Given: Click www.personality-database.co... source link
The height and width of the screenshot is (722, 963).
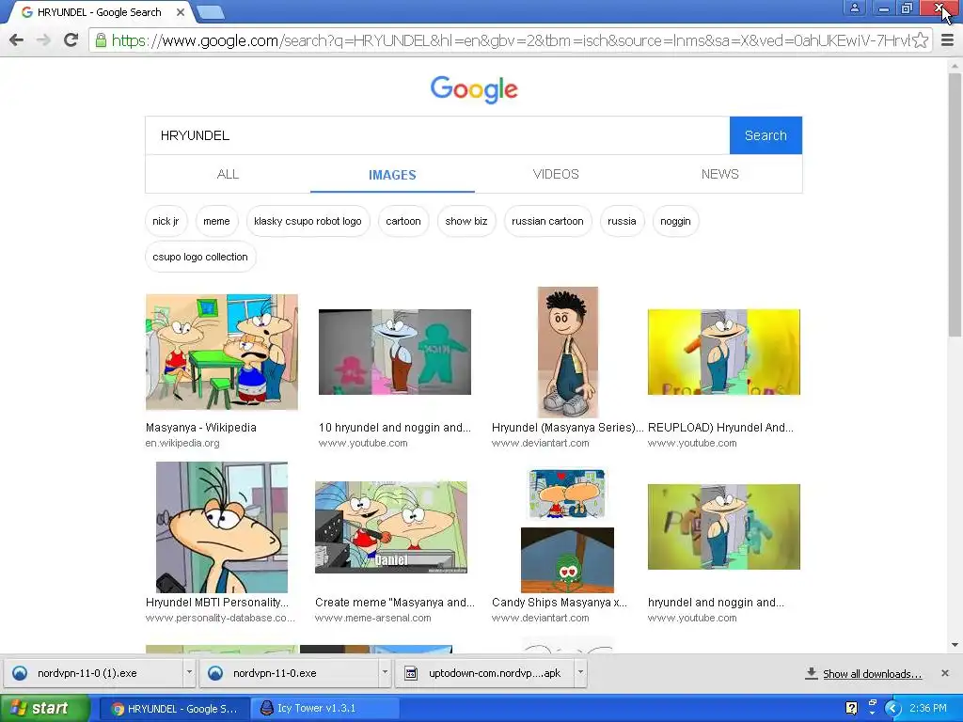Looking at the screenshot, I should tap(220, 619).
